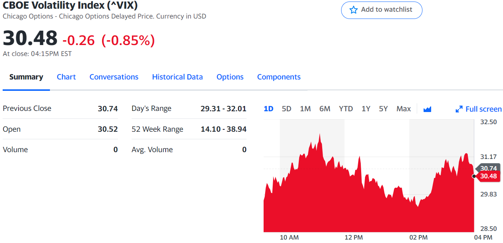Click the price change -0.26
The image size is (503, 243).
(x=79, y=40)
